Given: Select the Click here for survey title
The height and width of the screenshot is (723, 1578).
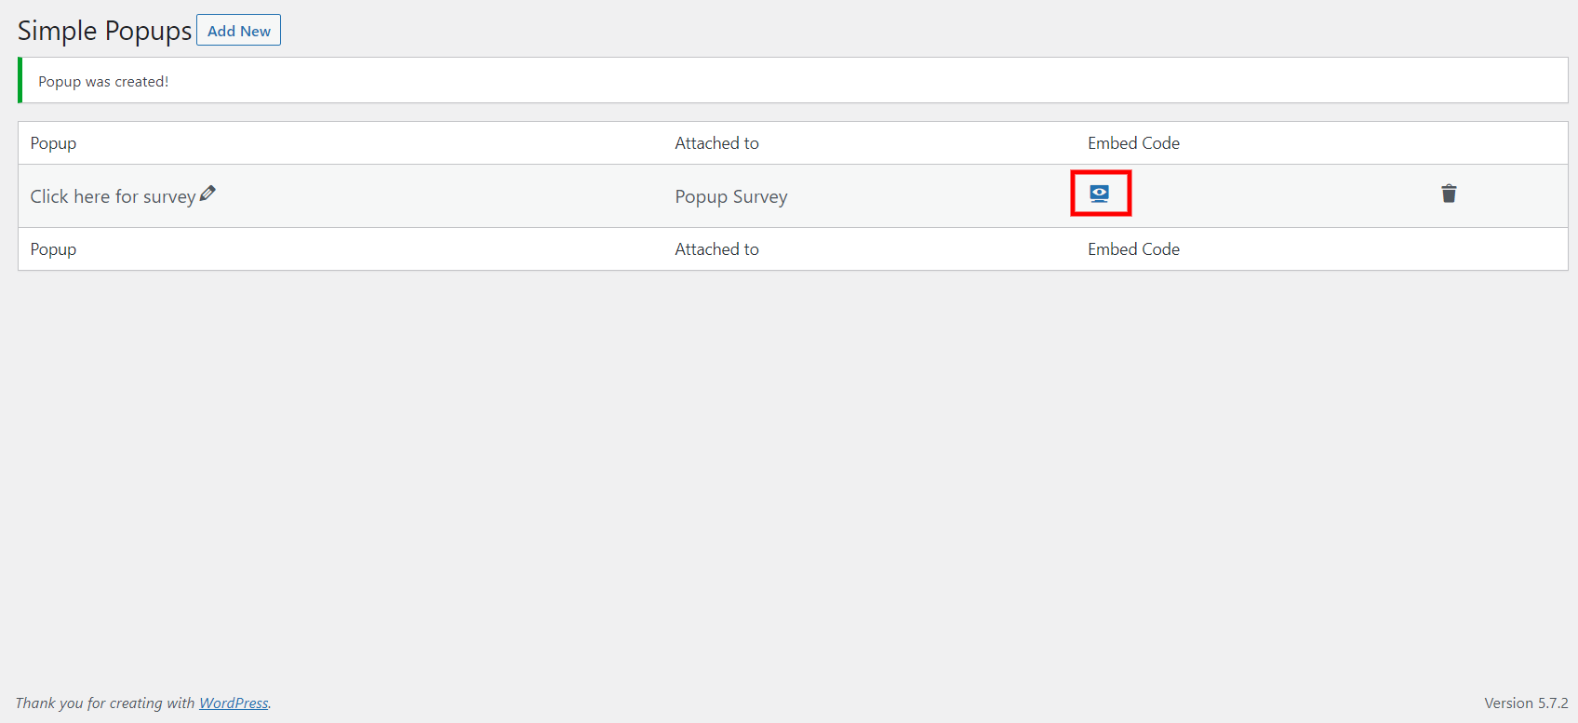Looking at the screenshot, I should (x=113, y=196).
